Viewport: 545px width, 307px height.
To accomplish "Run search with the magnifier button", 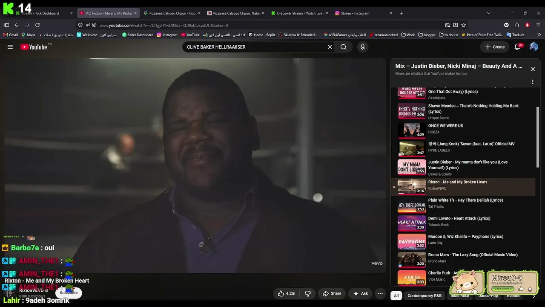I will click(343, 47).
